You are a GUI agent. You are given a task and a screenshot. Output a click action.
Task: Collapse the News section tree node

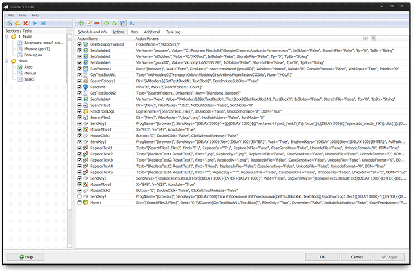7,61
